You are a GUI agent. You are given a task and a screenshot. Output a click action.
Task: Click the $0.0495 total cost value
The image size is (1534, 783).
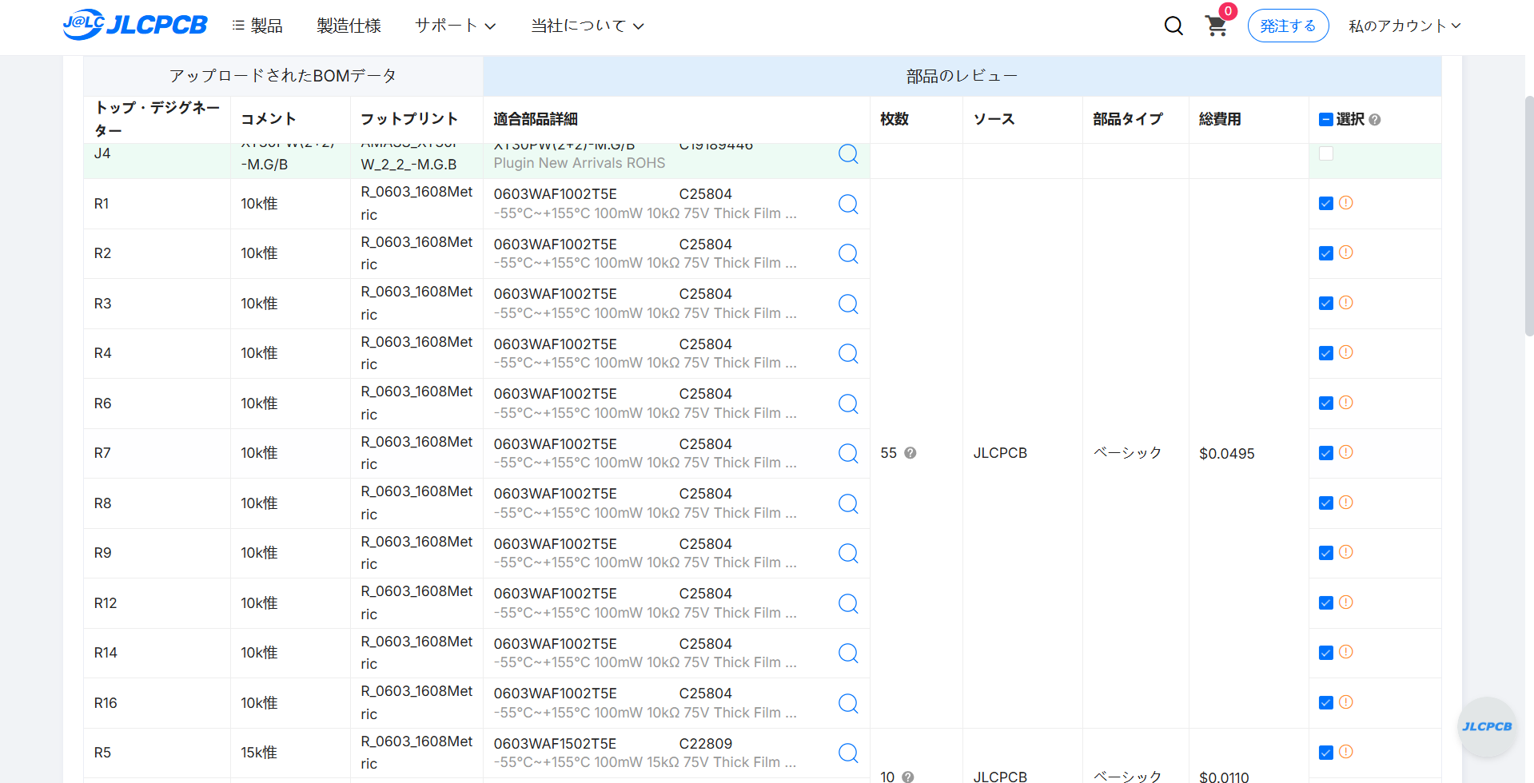(x=1227, y=454)
